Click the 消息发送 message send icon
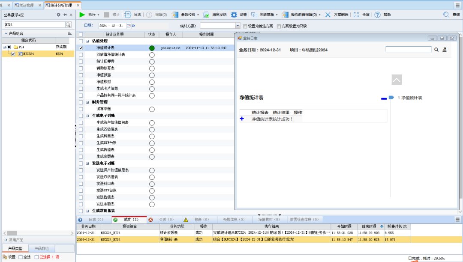The image size is (463, 262). click(x=207, y=15)
